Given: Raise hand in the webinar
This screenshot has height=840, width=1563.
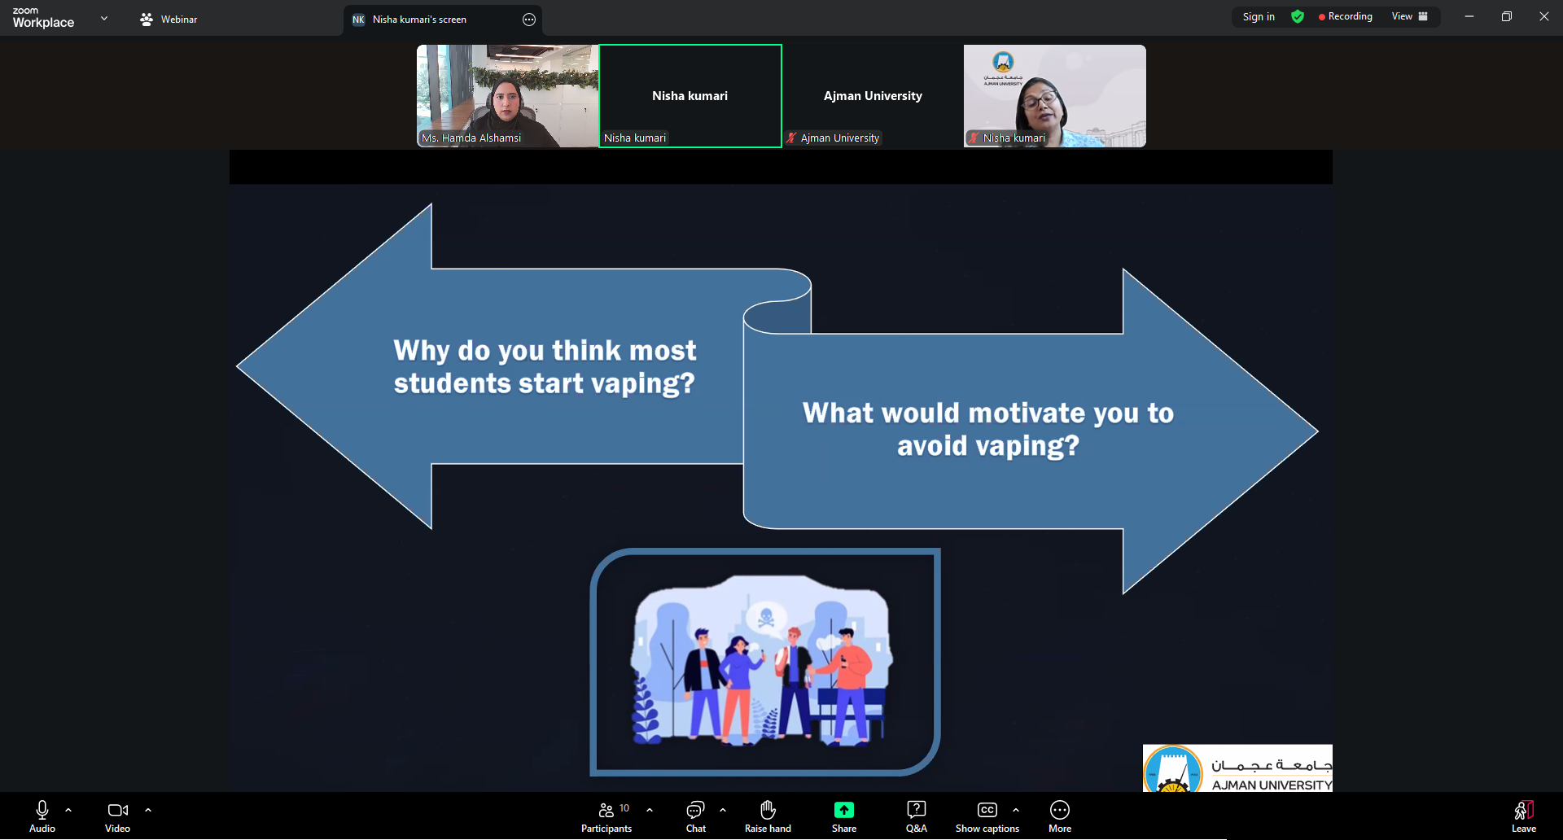Looking at the screenshot, I should [x=768, y=816].
